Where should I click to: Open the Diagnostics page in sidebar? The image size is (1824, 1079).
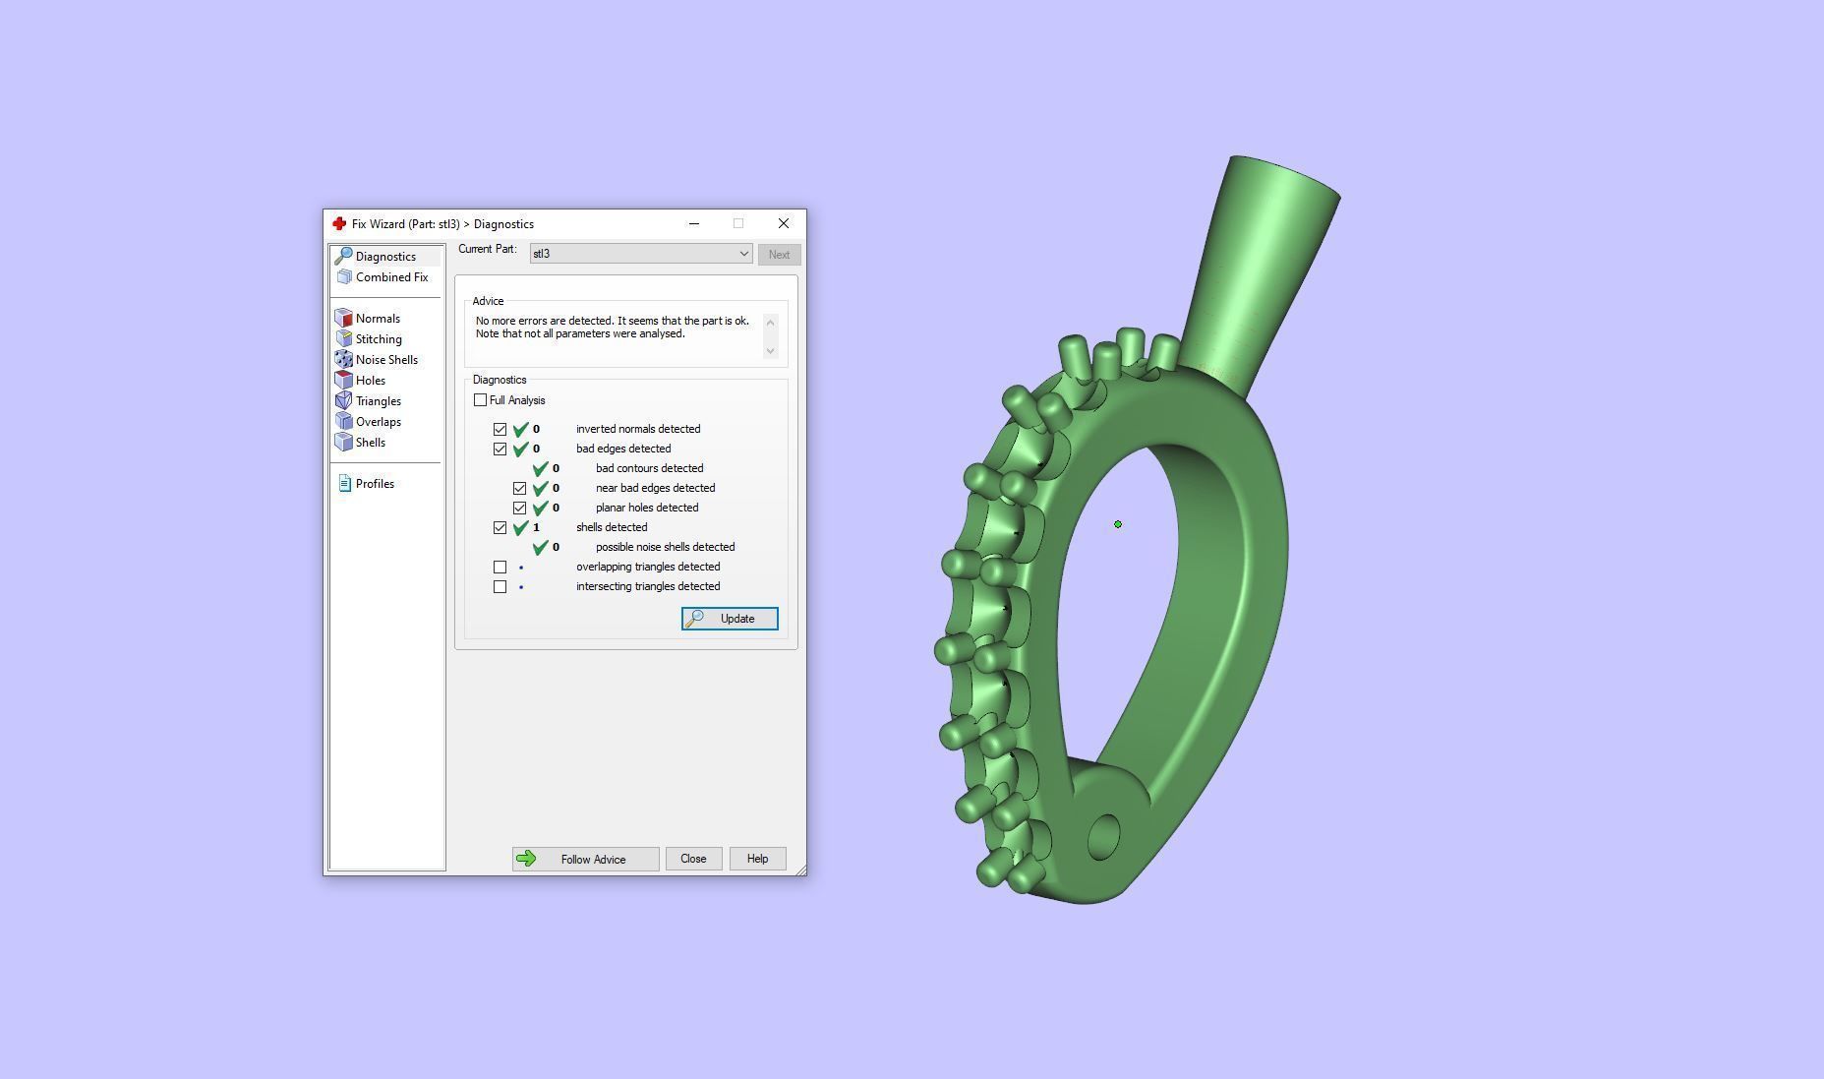click(385, 256)
